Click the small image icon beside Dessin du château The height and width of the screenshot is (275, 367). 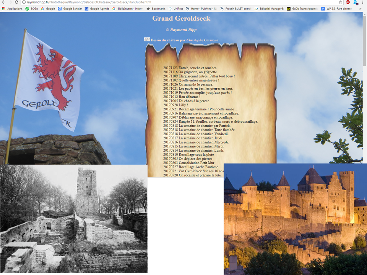(x=147, y=39)
